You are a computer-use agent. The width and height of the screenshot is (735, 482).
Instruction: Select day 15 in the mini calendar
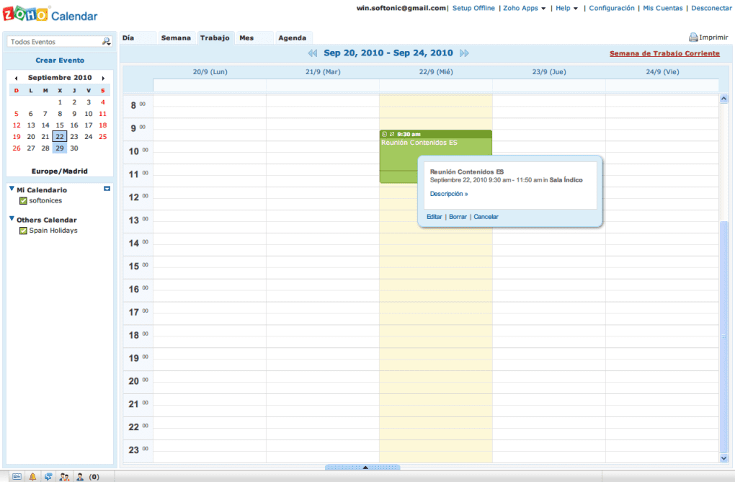point(60,125)
